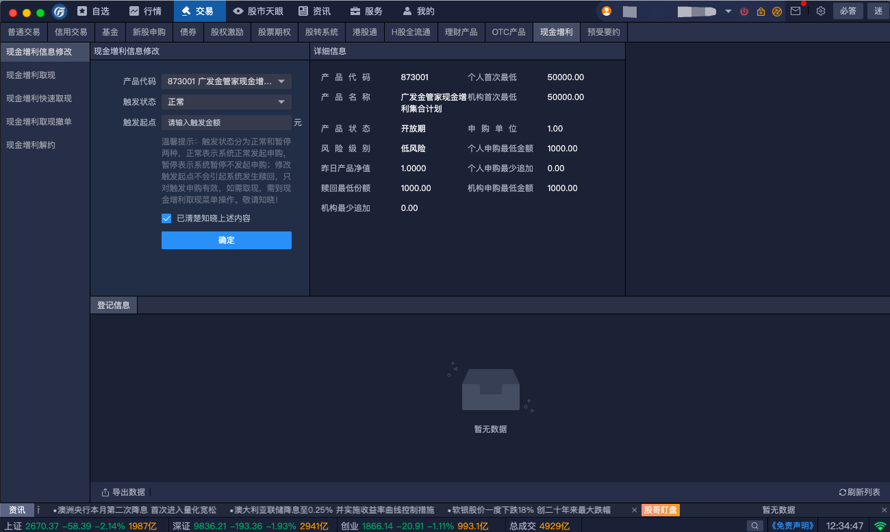Open the 股哥盯盘 label
This screenshot has height=532, width=890.
tap(661, 510)
